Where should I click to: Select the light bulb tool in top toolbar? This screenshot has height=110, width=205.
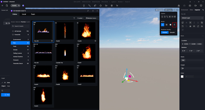coord(84,6)
